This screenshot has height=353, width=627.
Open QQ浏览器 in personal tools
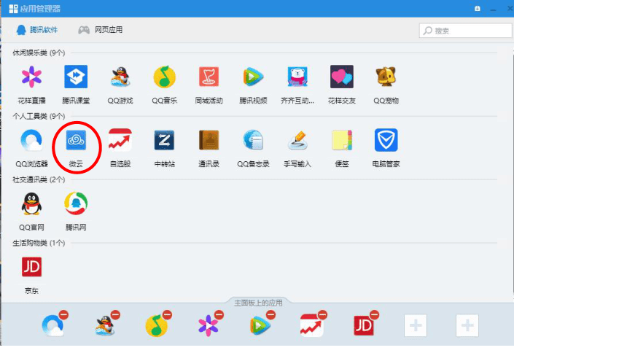(31, 140)
